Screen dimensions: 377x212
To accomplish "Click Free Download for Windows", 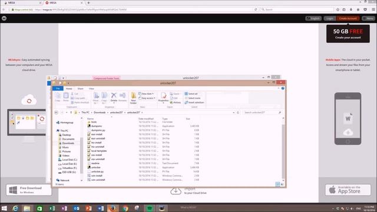I will [x=29, y=190].
